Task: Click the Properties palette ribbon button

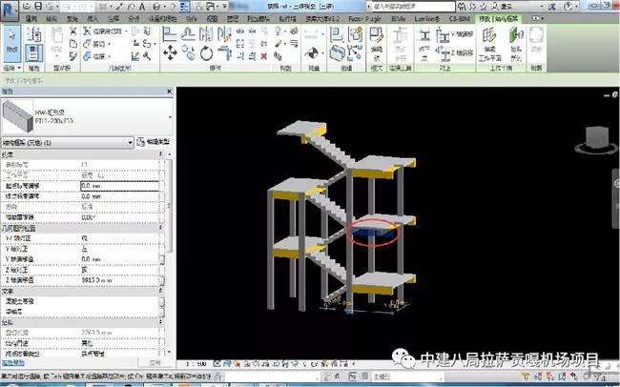Action: pos(34,52)
